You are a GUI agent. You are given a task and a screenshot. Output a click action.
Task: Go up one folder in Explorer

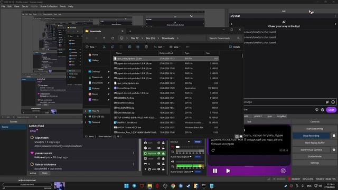[x=104, y=38]
